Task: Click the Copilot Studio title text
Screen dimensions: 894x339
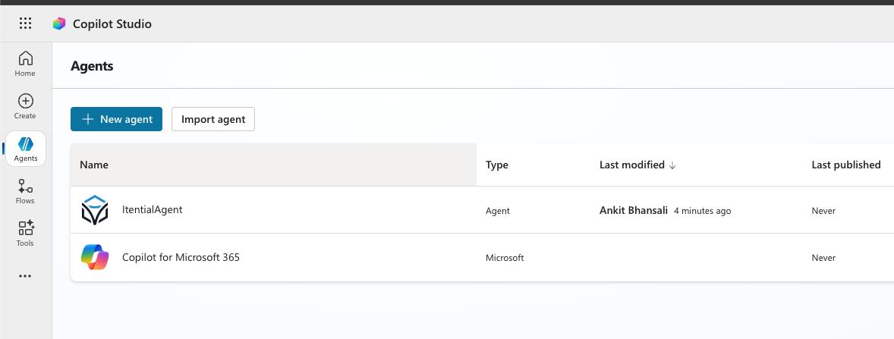Action: tap(112, 24)
